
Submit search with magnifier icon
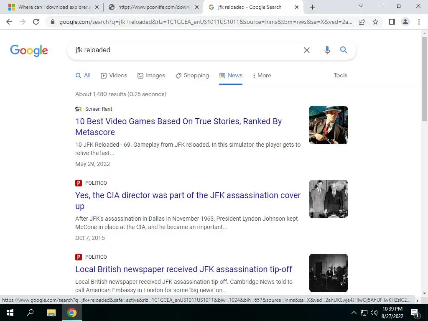pos(344,50)
